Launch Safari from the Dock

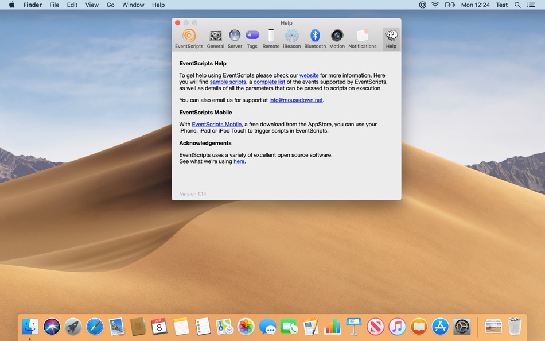(95, 327)
